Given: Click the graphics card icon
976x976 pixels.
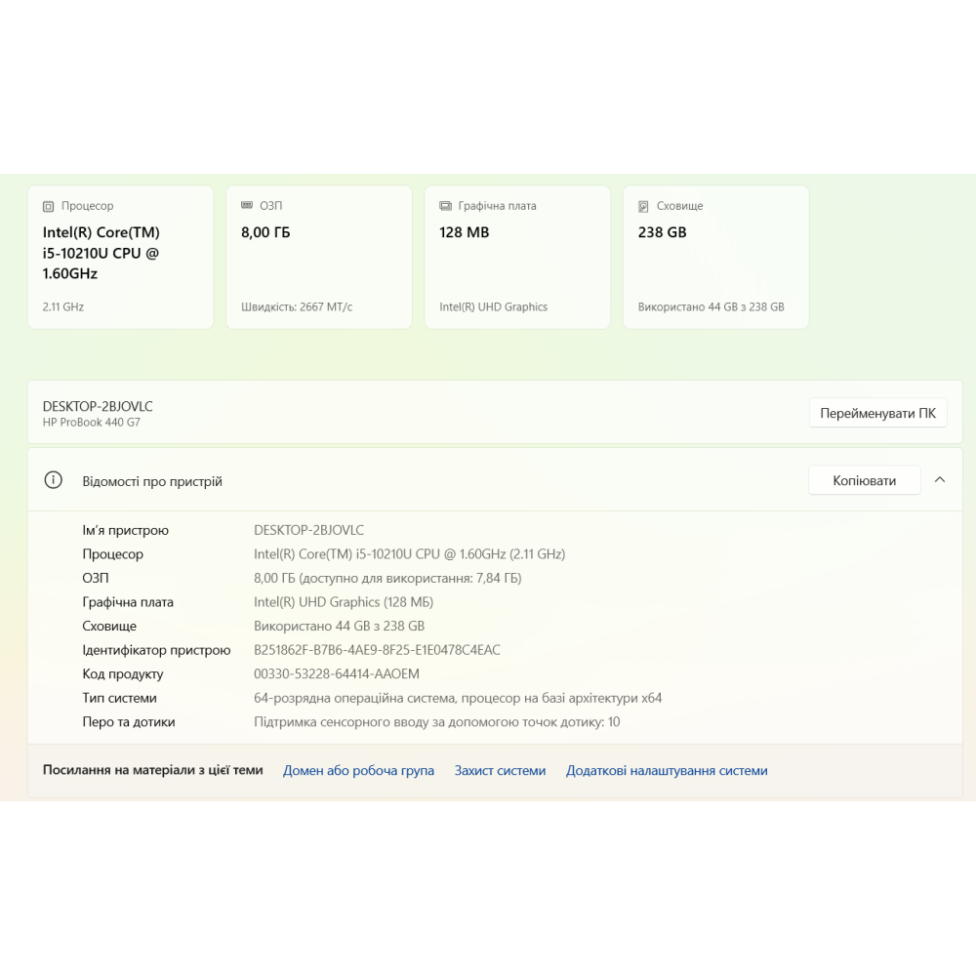Looking at the screenshot, I should coord(445,205).
